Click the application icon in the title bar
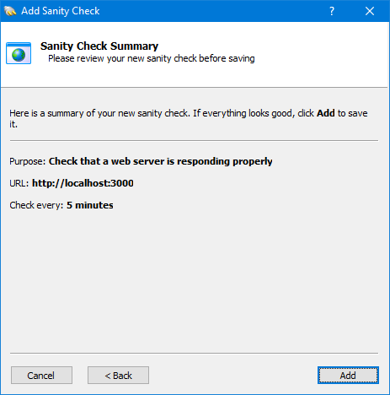 [10, 11]
